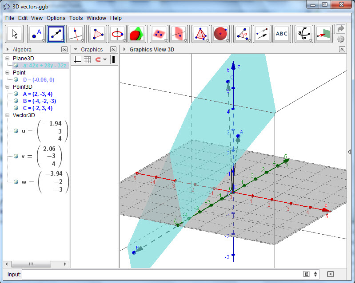The height and width of the screenshot is (283, 355).
Task: Select the View in Front of tool
Action: click(323, 34)
